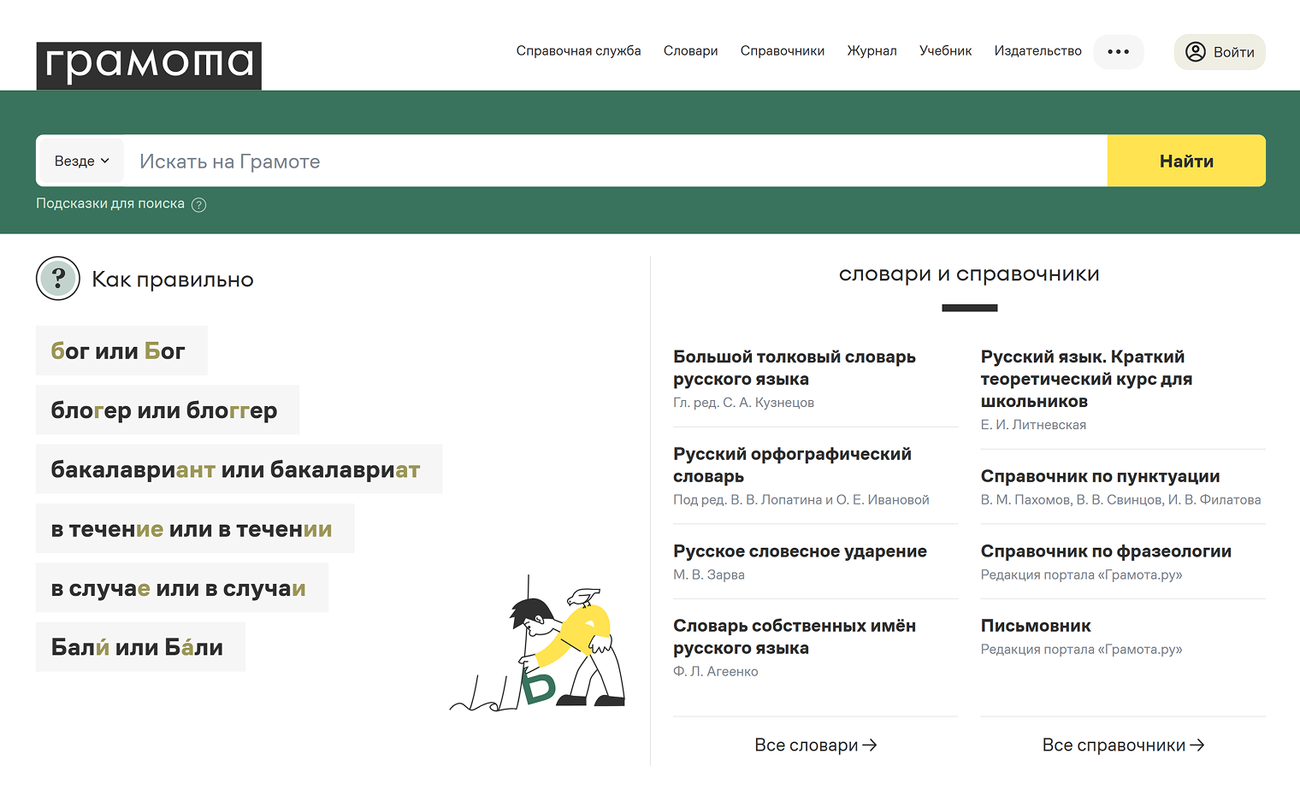Click the Войти login button
This screenshot has width=1300, height=807.
(1220, 52)
